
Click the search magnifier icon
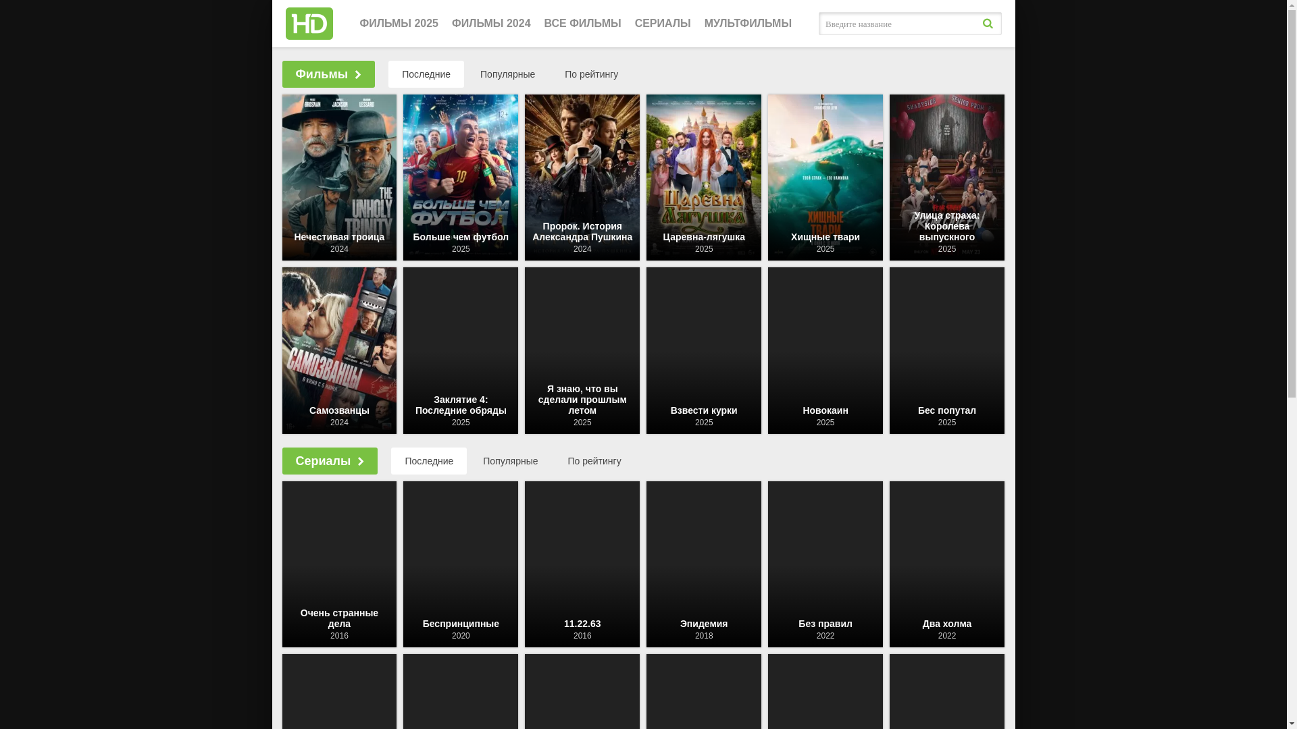click(988, 24)
